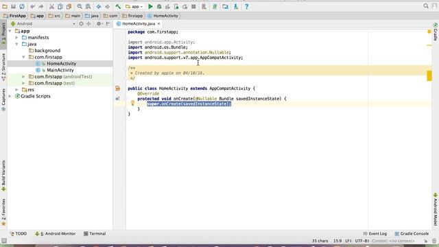Click Scroll from Source target icon
The width and height of the screenshot is (439, 247).
tap(81, 24)
